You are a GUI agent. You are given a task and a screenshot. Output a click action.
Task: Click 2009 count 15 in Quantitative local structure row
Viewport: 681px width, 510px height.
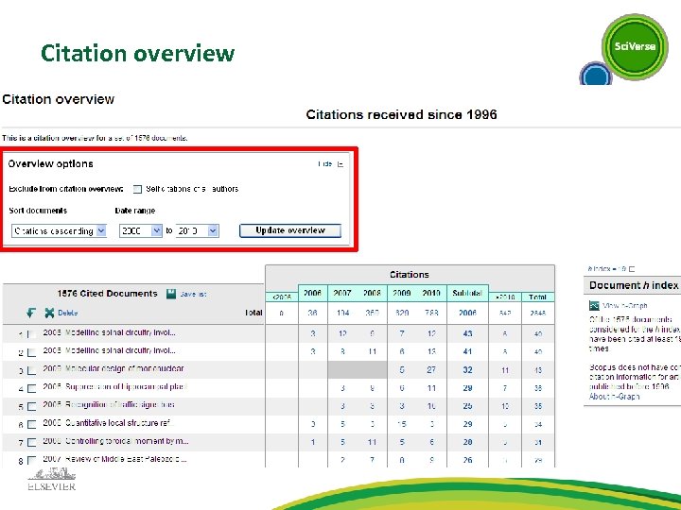[402, 424]
